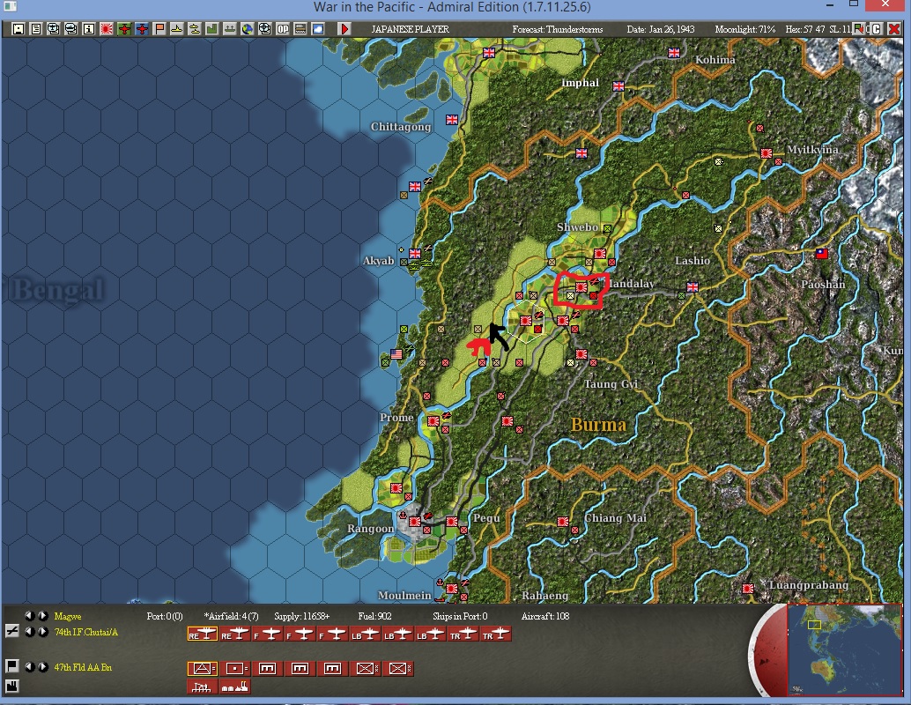Click the yellow two-ship task force toolbar icon
The image size is (911, 705).
coord(195,28)
